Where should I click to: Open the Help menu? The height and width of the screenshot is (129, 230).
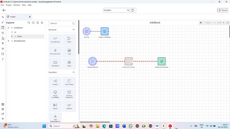click(x=29, y=5)
